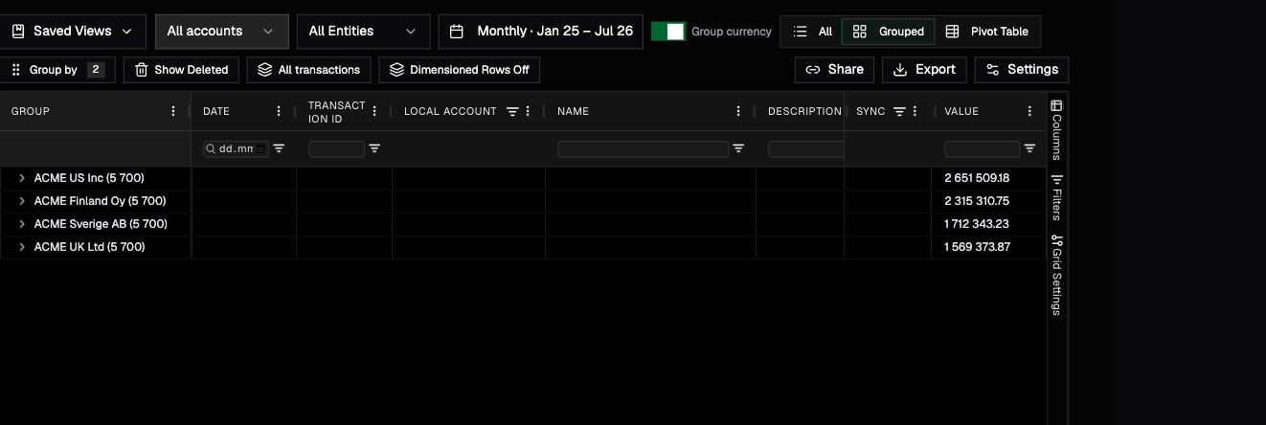Switch to the Grouped view tab
The image size is (1266, 425).
click(x=888, y=32)
